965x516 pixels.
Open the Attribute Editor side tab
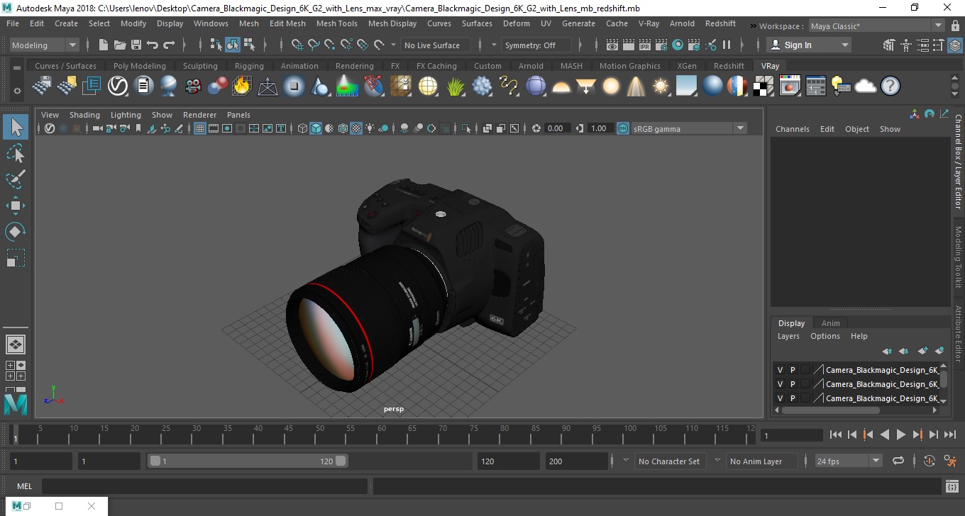(x=958, y=335)
